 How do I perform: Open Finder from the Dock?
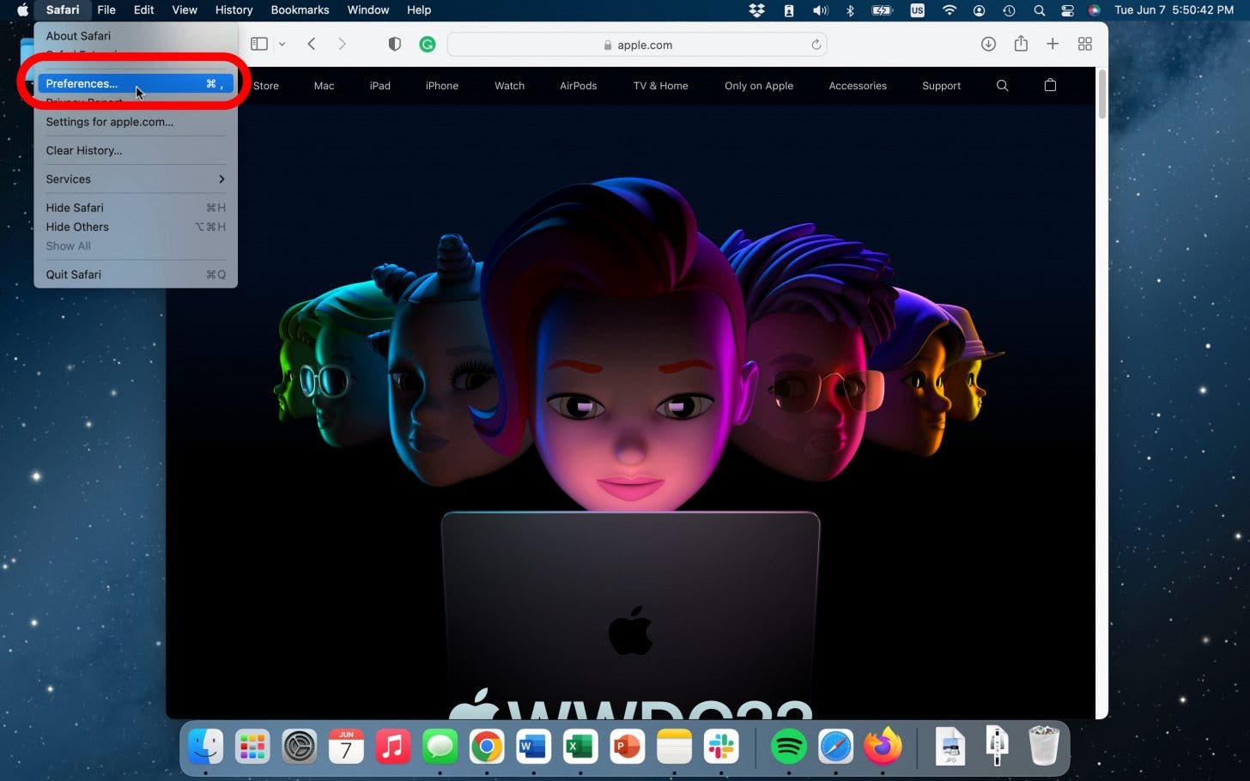tap(206, 747)
